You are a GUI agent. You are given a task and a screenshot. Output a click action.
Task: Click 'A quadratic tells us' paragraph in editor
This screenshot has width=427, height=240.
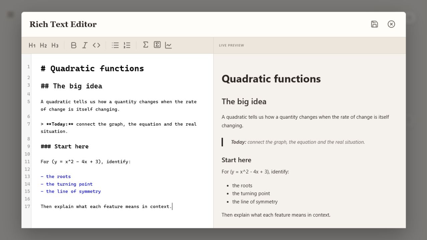[119, 105]
